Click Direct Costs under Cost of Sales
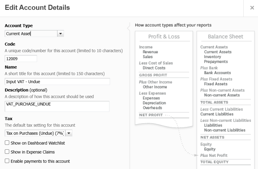Image resolution: width=258 pixels, height=169 pixels. (x=154, y=68)
